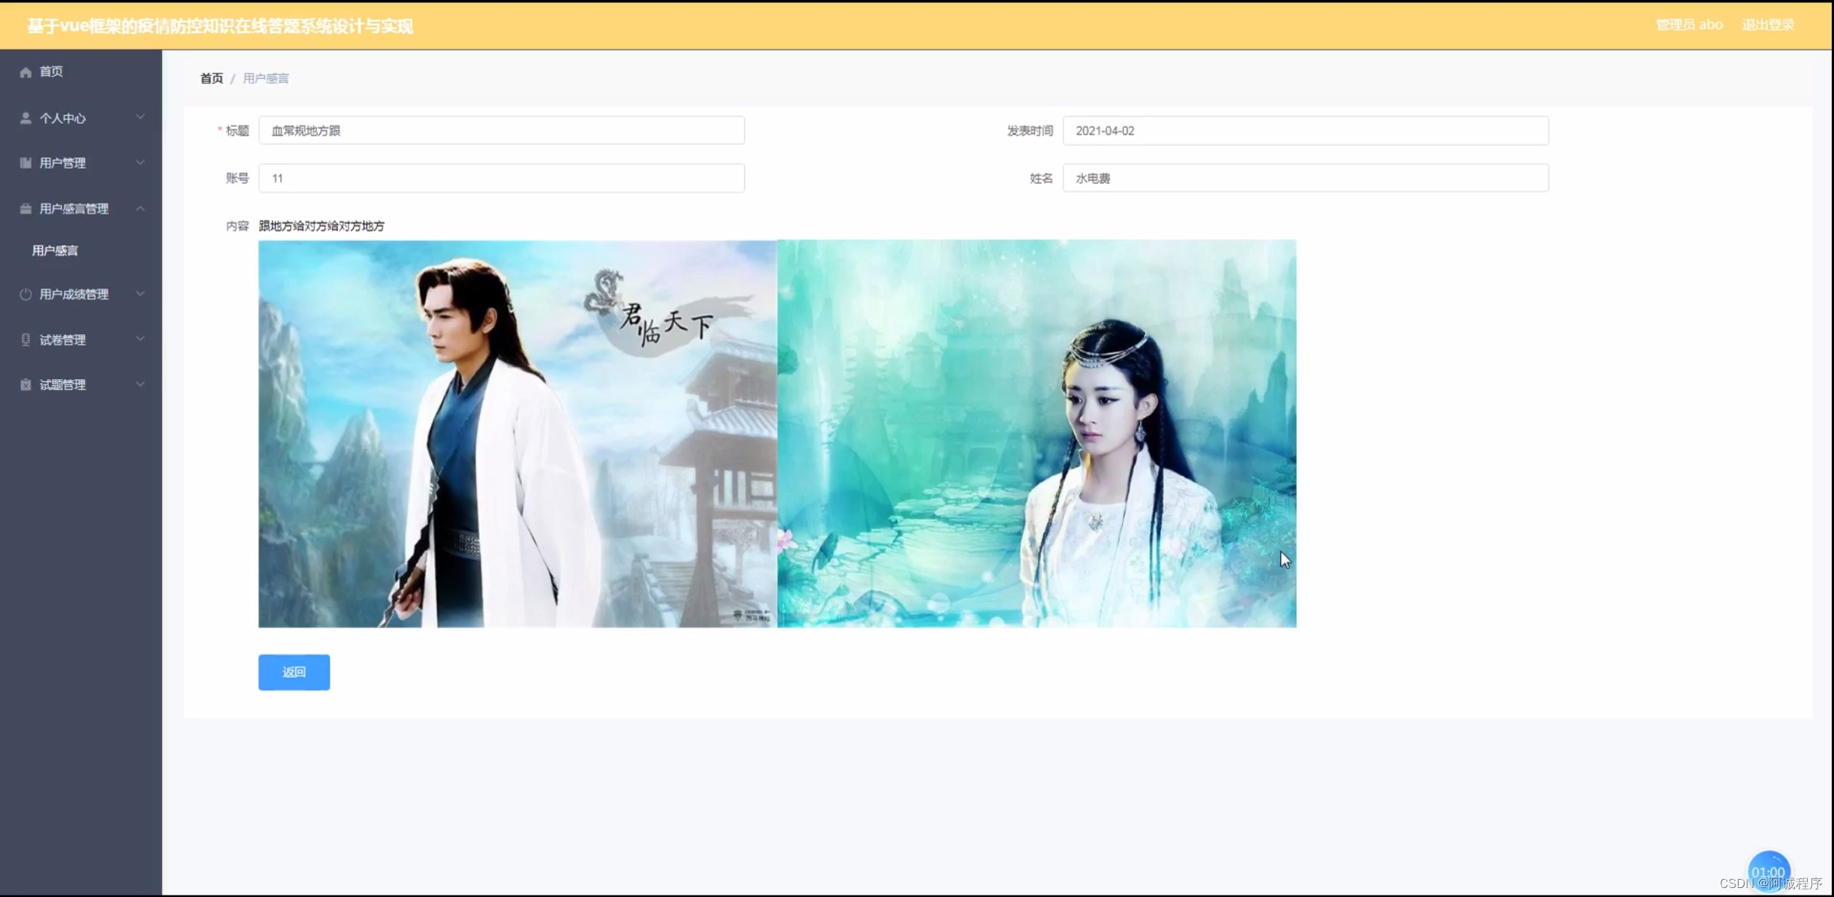Go to 首页 in the sidebar

coord(51,72)
